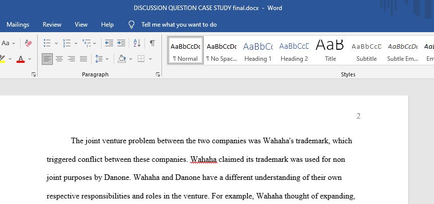Click the Bullets list icon
This screenshot has width=434, height=204.
(47, 43)
